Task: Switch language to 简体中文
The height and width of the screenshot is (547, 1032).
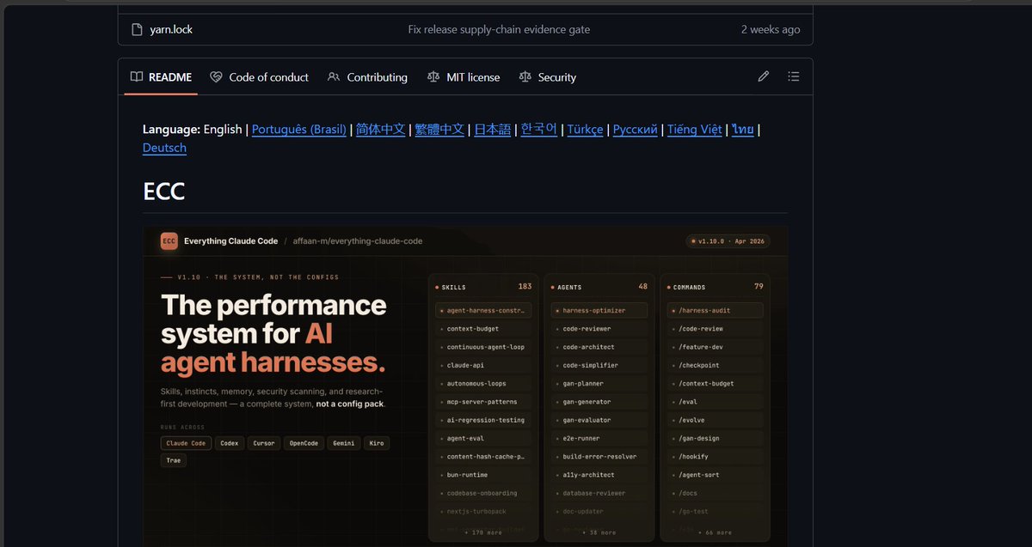Action: (380, 130)
